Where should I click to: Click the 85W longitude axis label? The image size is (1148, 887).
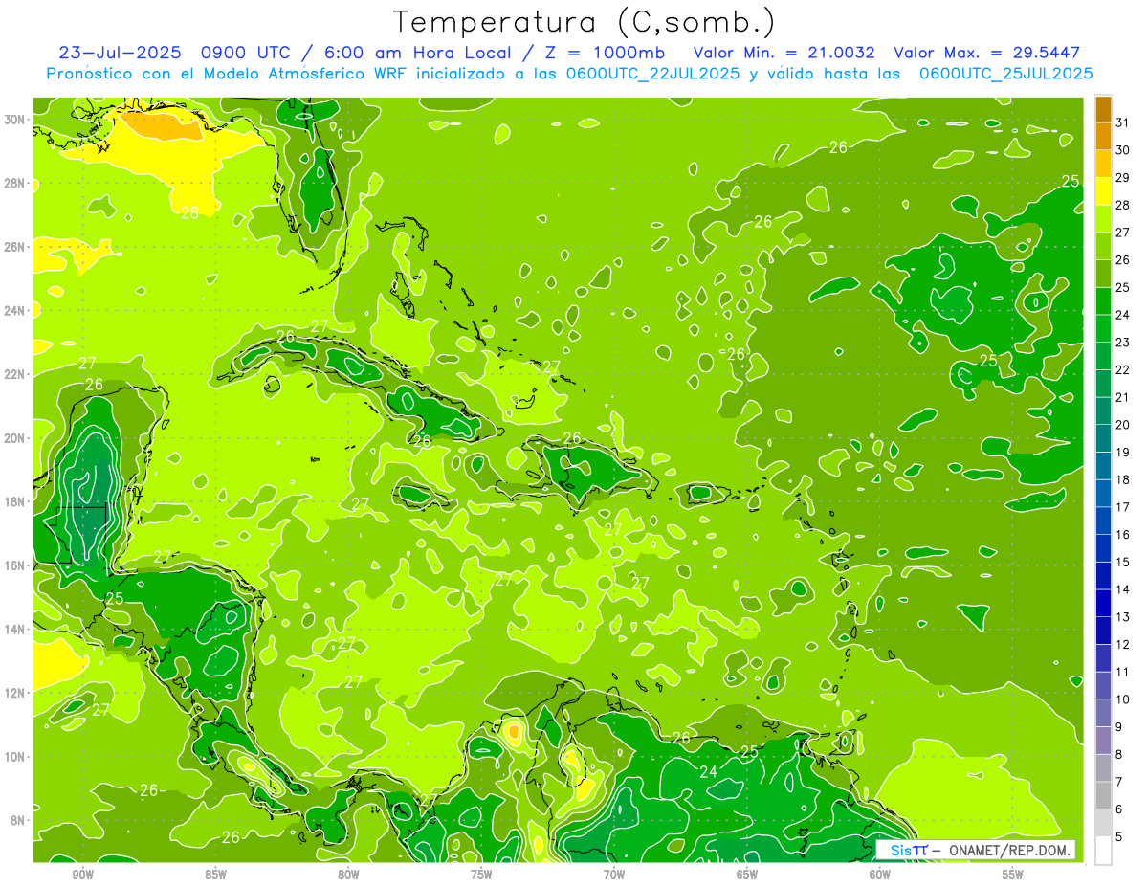[215, 876]
